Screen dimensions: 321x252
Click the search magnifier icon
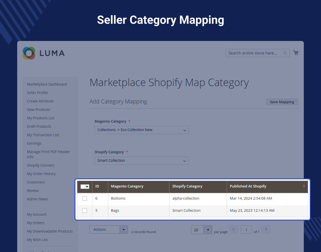[285, 53]
